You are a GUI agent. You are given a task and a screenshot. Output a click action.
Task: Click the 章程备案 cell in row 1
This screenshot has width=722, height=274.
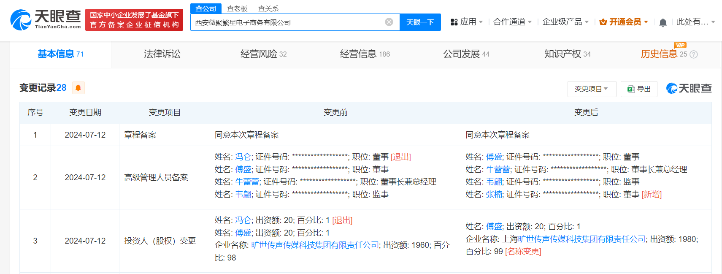coord(165,135)
